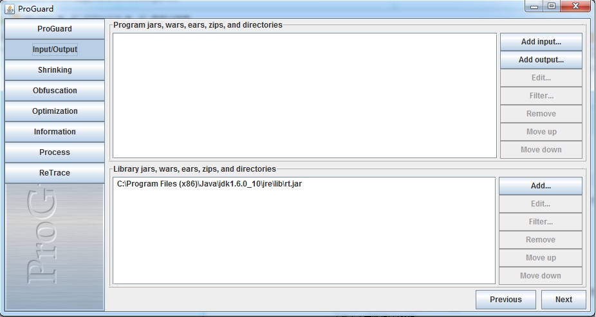The width and height of the screenshot is (596, 317).
Task: Open the Obfuscation tab
Action: (54, 91)
